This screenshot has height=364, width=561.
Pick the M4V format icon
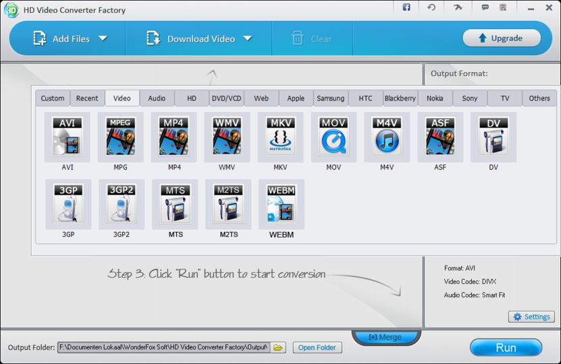387,137
